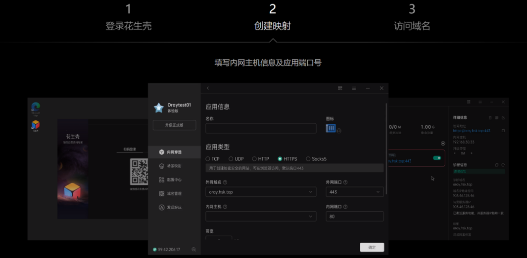Decrease 升级带宽 with the left arrow
This screenshot has height=258, width=527.
click(x=455, y=153)
